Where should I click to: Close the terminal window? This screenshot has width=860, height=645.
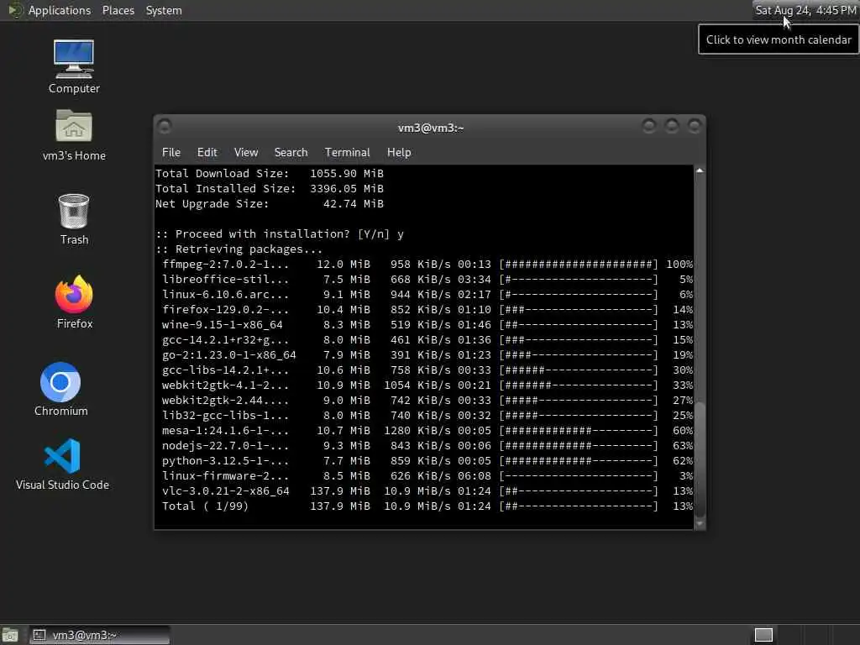tap(694, 126)
